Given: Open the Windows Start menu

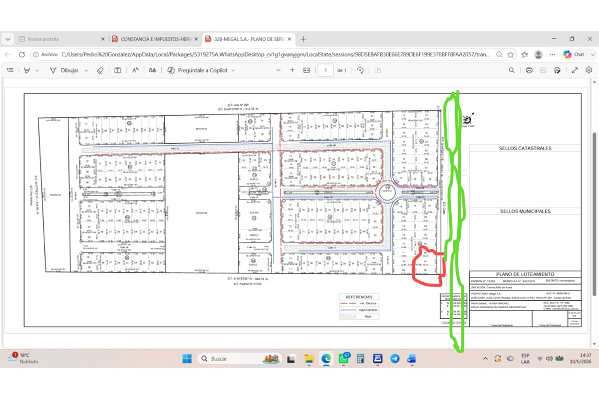Looking at the screenshot, I should coord(187,359).
